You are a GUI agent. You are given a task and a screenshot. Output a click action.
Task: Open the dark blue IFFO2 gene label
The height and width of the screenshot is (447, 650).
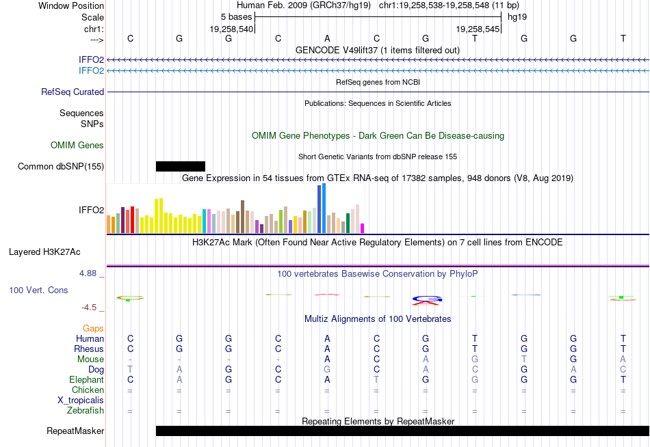(91, 59)
